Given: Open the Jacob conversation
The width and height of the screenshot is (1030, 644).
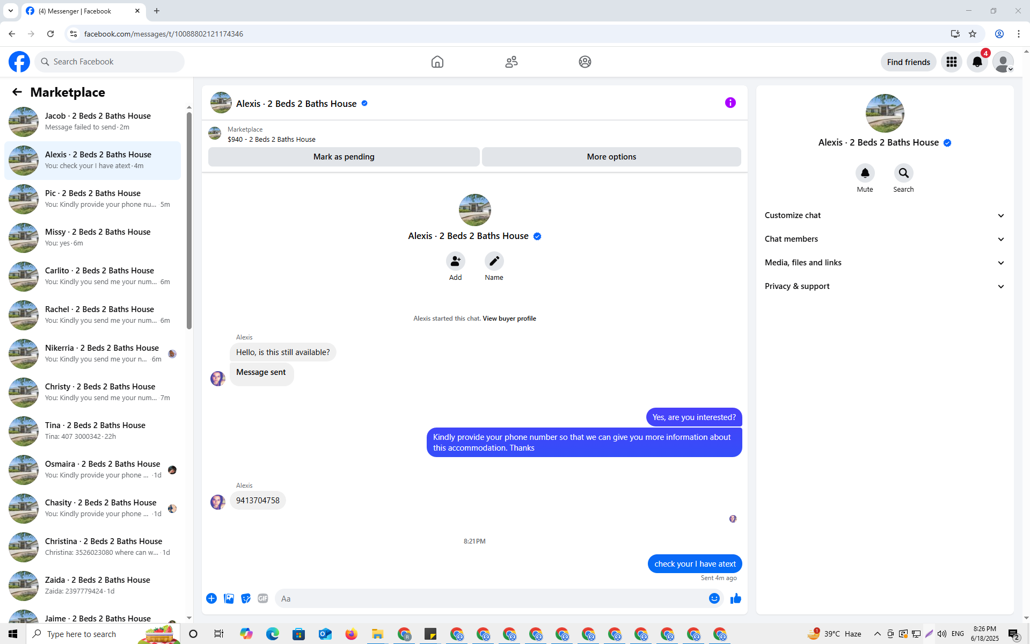Looking at the screenshot, I should (x=92, y=122).
